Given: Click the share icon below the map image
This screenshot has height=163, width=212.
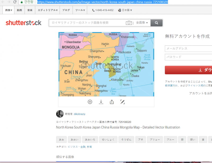Looking at the screenshot, I should click(x=112, y=102).
